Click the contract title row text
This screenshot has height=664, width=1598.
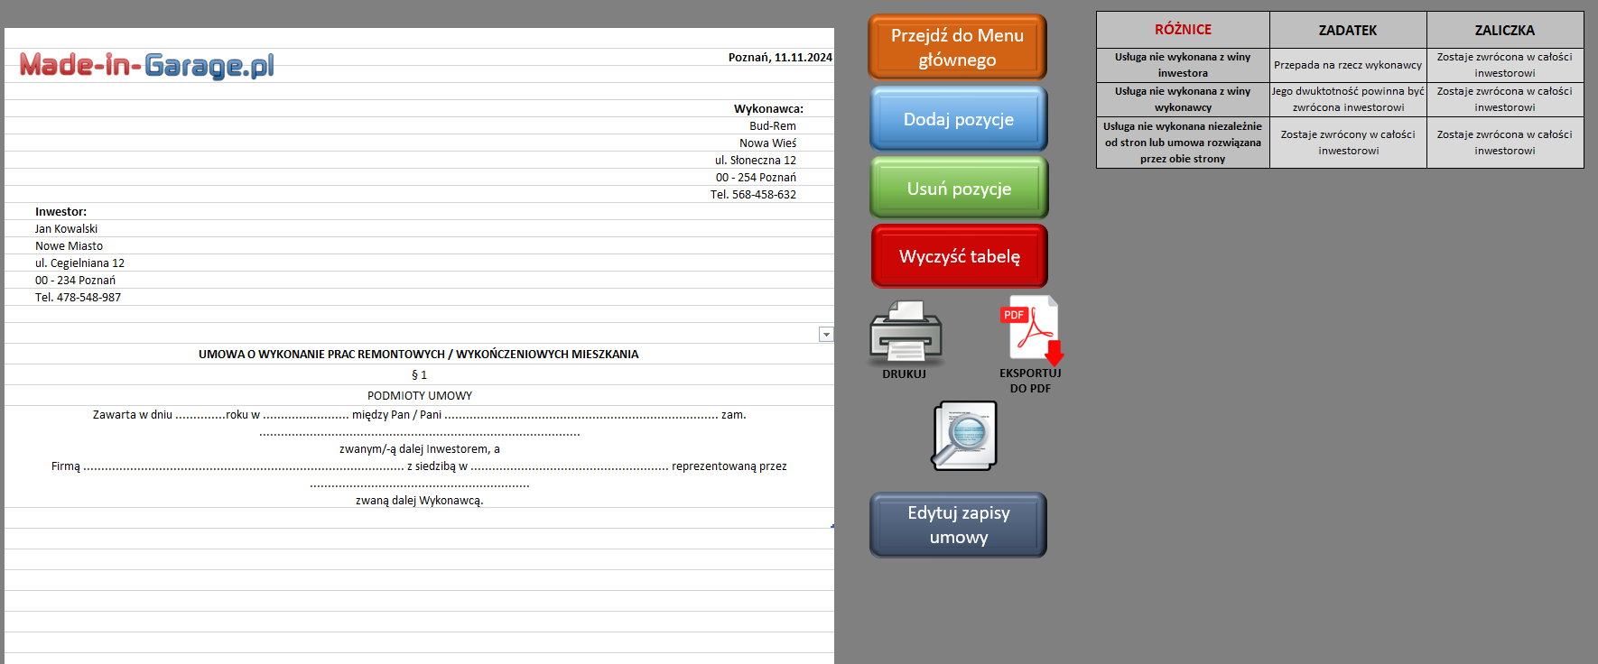419,355
